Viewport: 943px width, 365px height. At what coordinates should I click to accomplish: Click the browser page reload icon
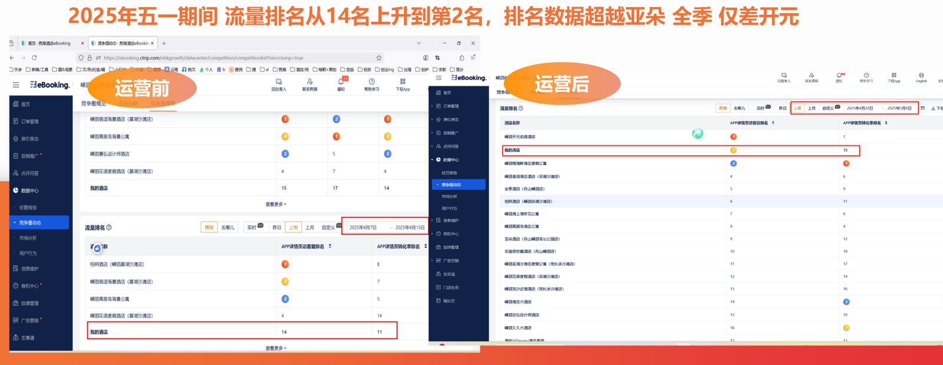coord(34,58)
